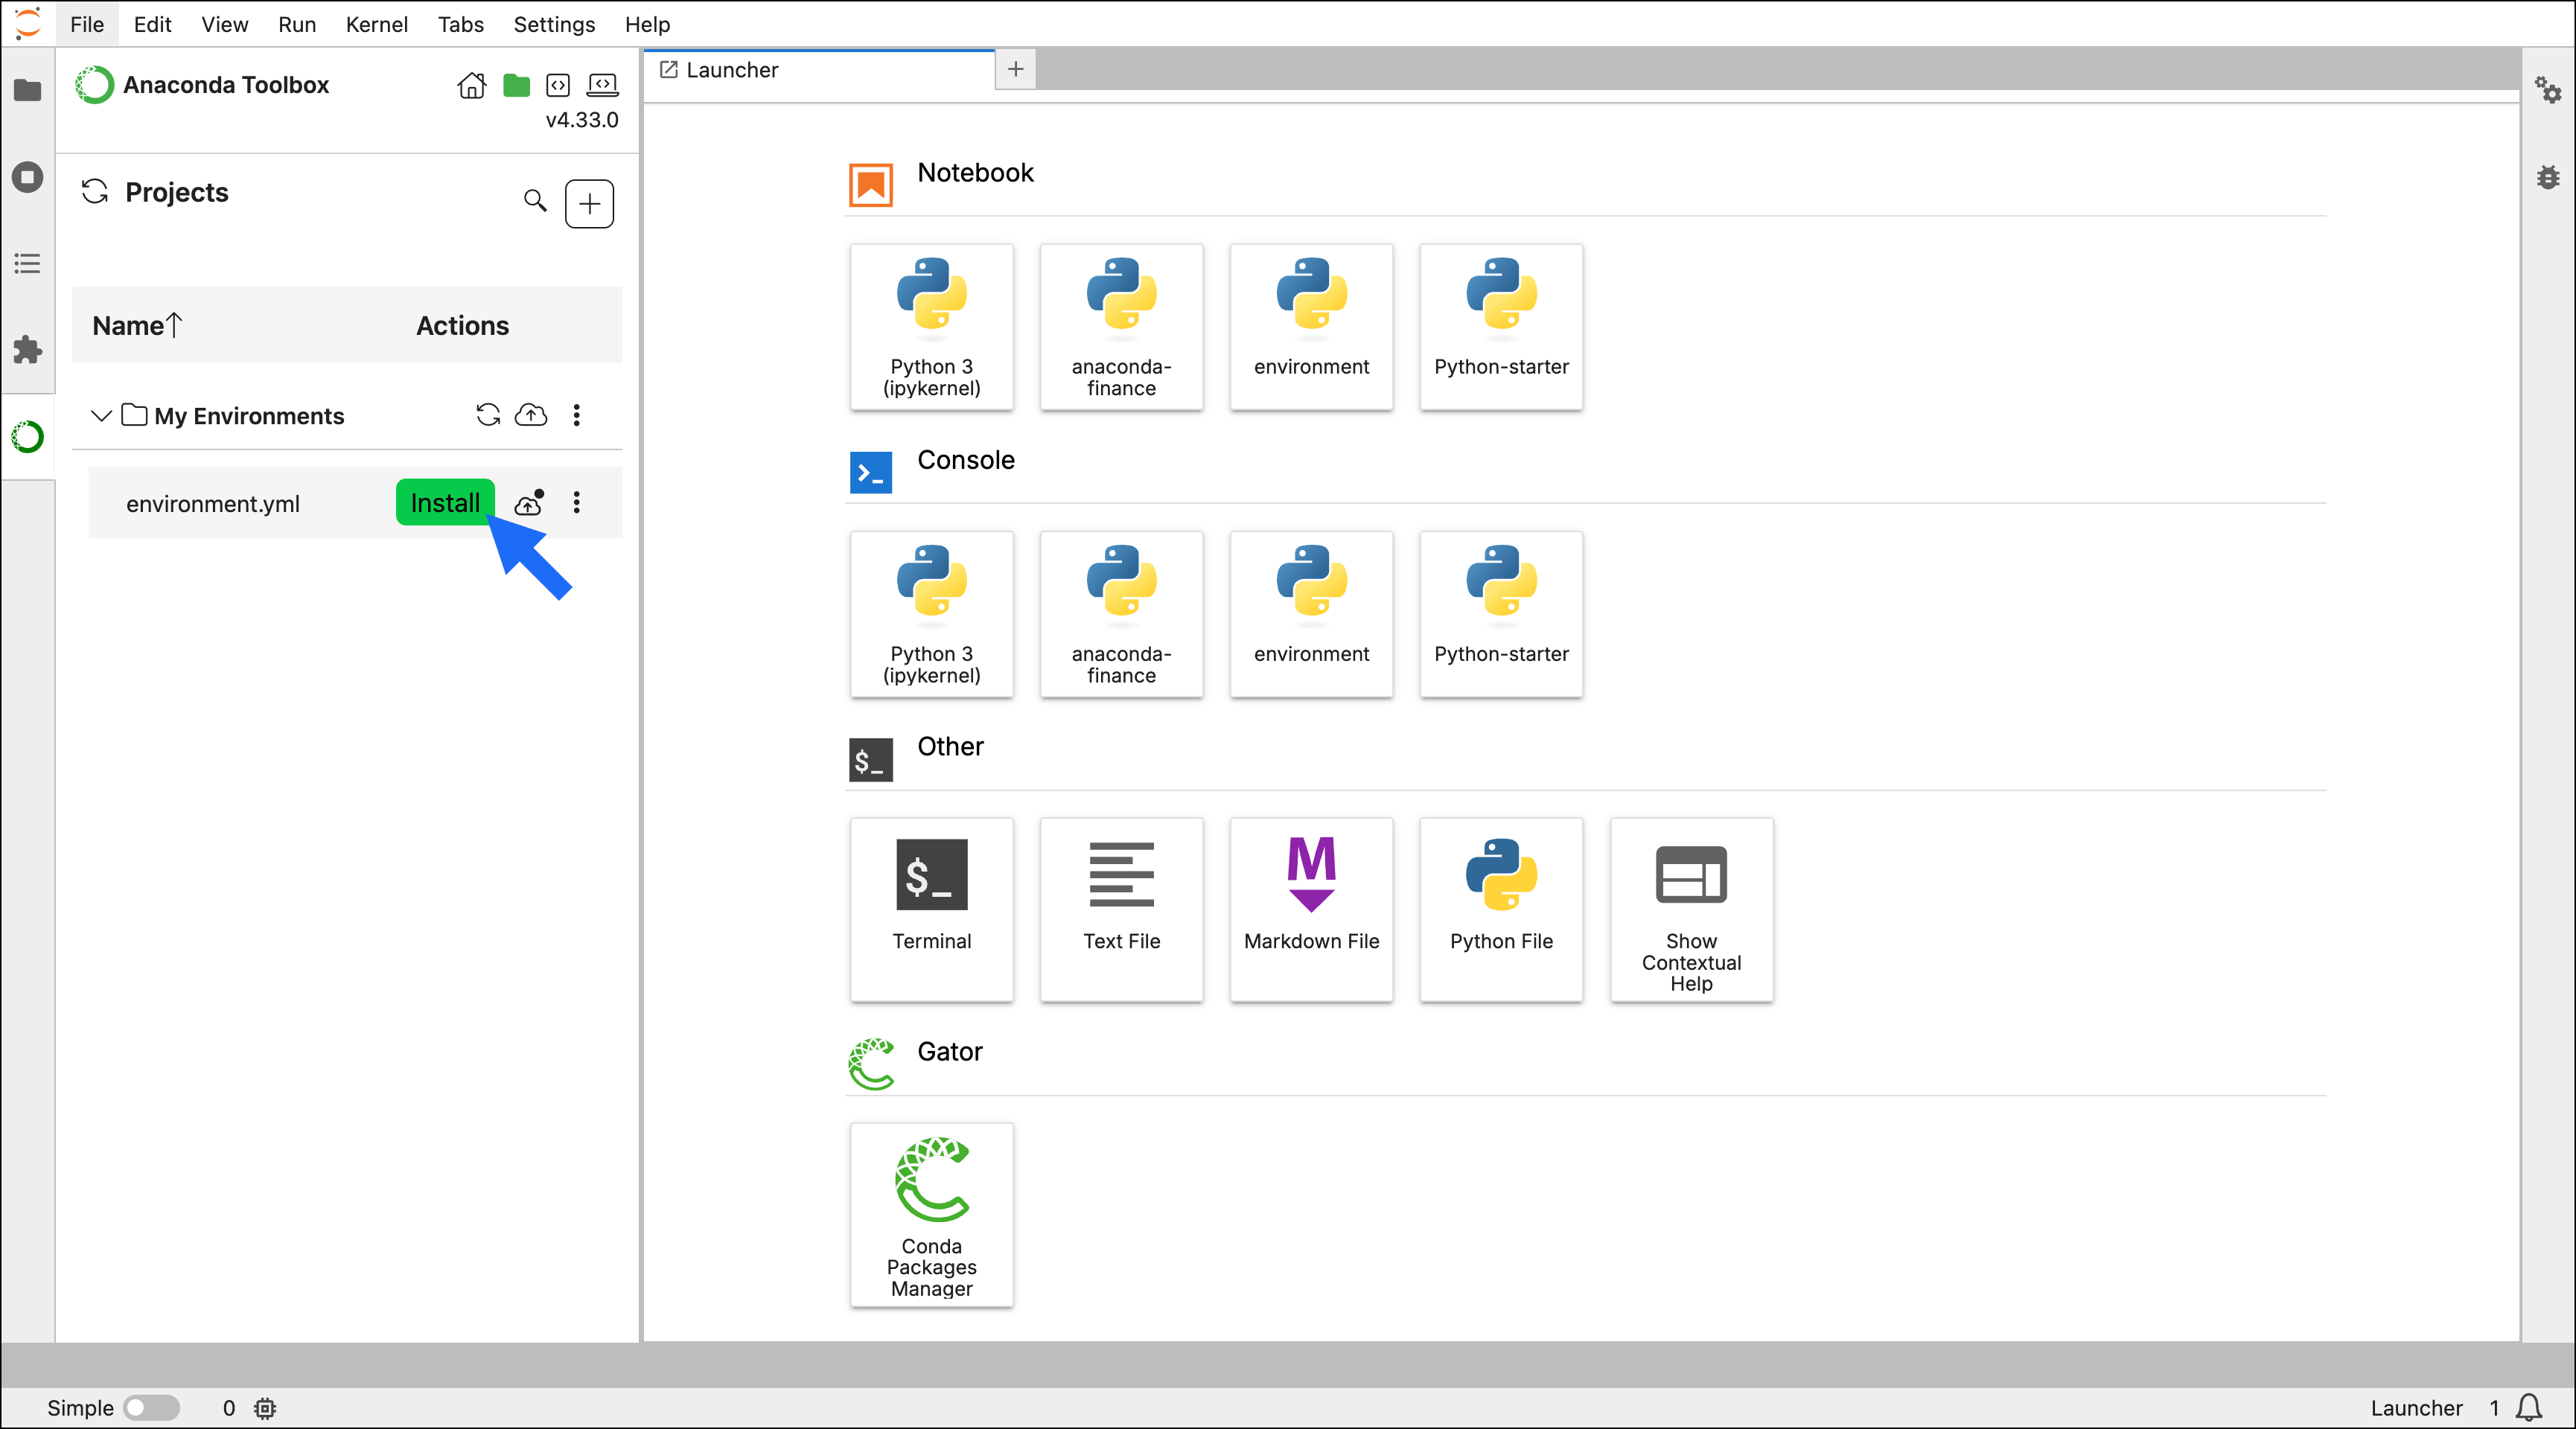This screenshot has height=1429, width=2576.
Task: Open the Kernel menu
Action: click(376, 24)
